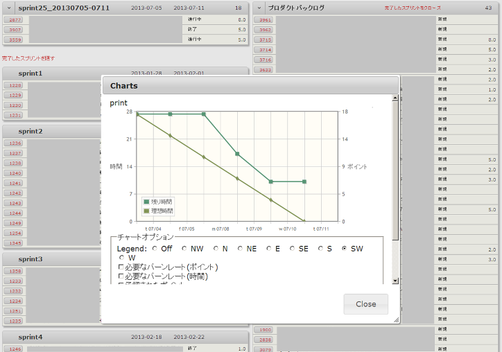Enable the 必要なバーンレート (ポイント) checkbox
This screenshot has height=352, width=502.
pos(121,267)
